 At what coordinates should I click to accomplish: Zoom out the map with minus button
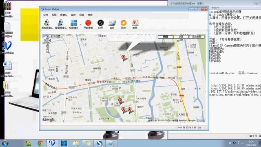click(47, 51)
